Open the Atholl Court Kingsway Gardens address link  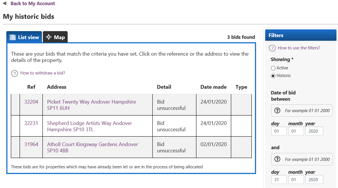point(92,147)
